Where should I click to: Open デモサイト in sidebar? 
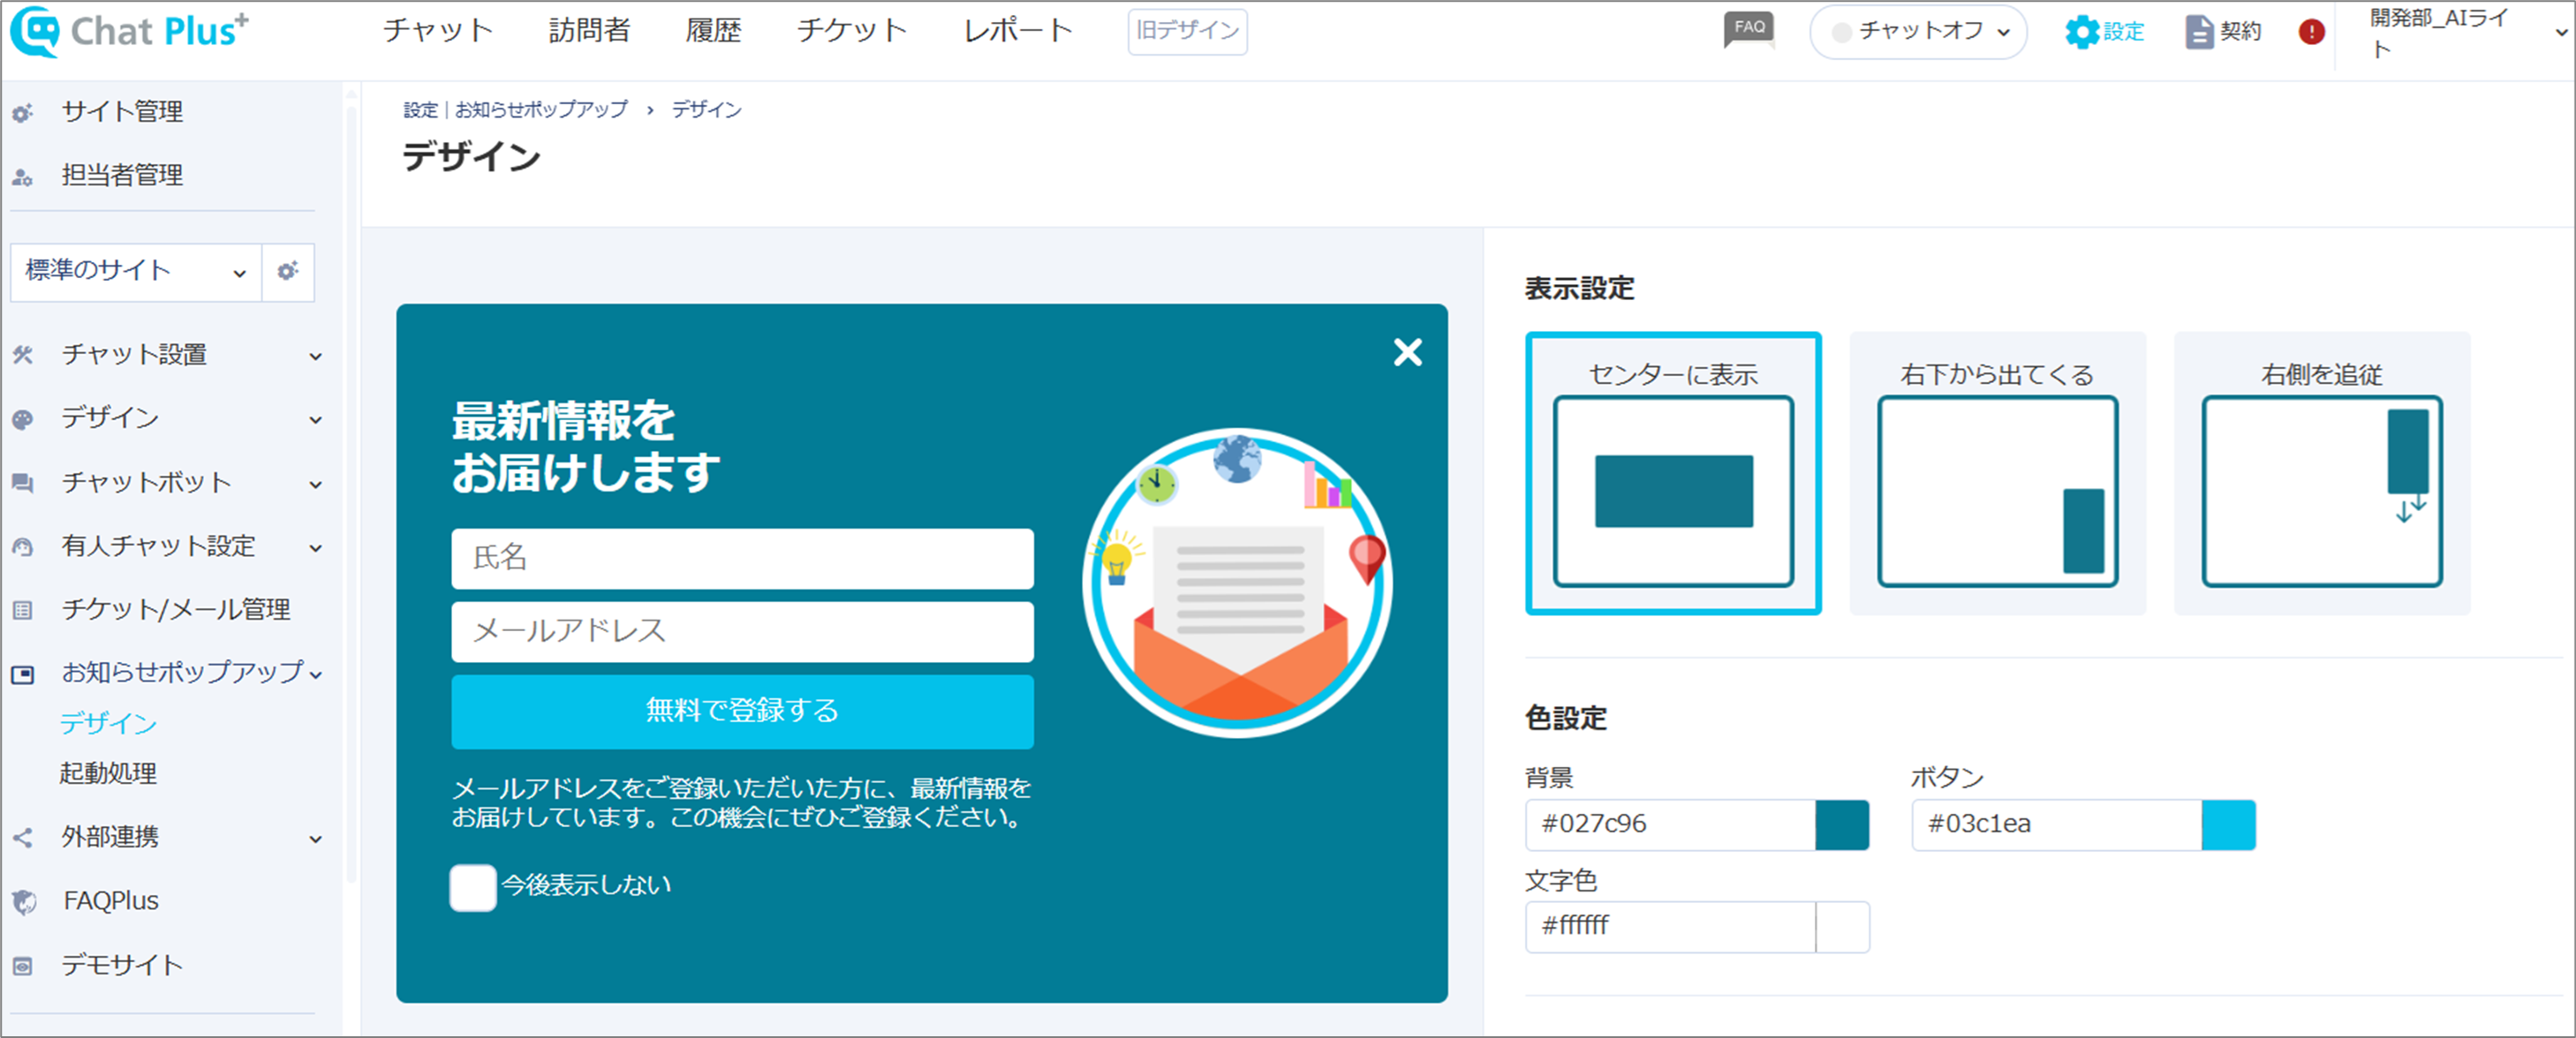coord(122,967)
